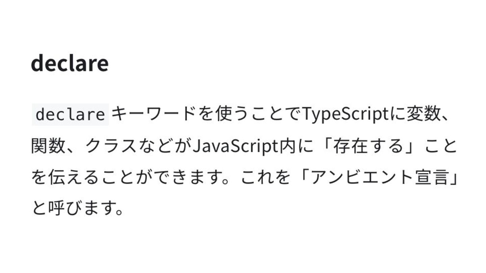Click the word クラス in the paragraph
Viewport: 486px width, 273px height.
point(110,146)
